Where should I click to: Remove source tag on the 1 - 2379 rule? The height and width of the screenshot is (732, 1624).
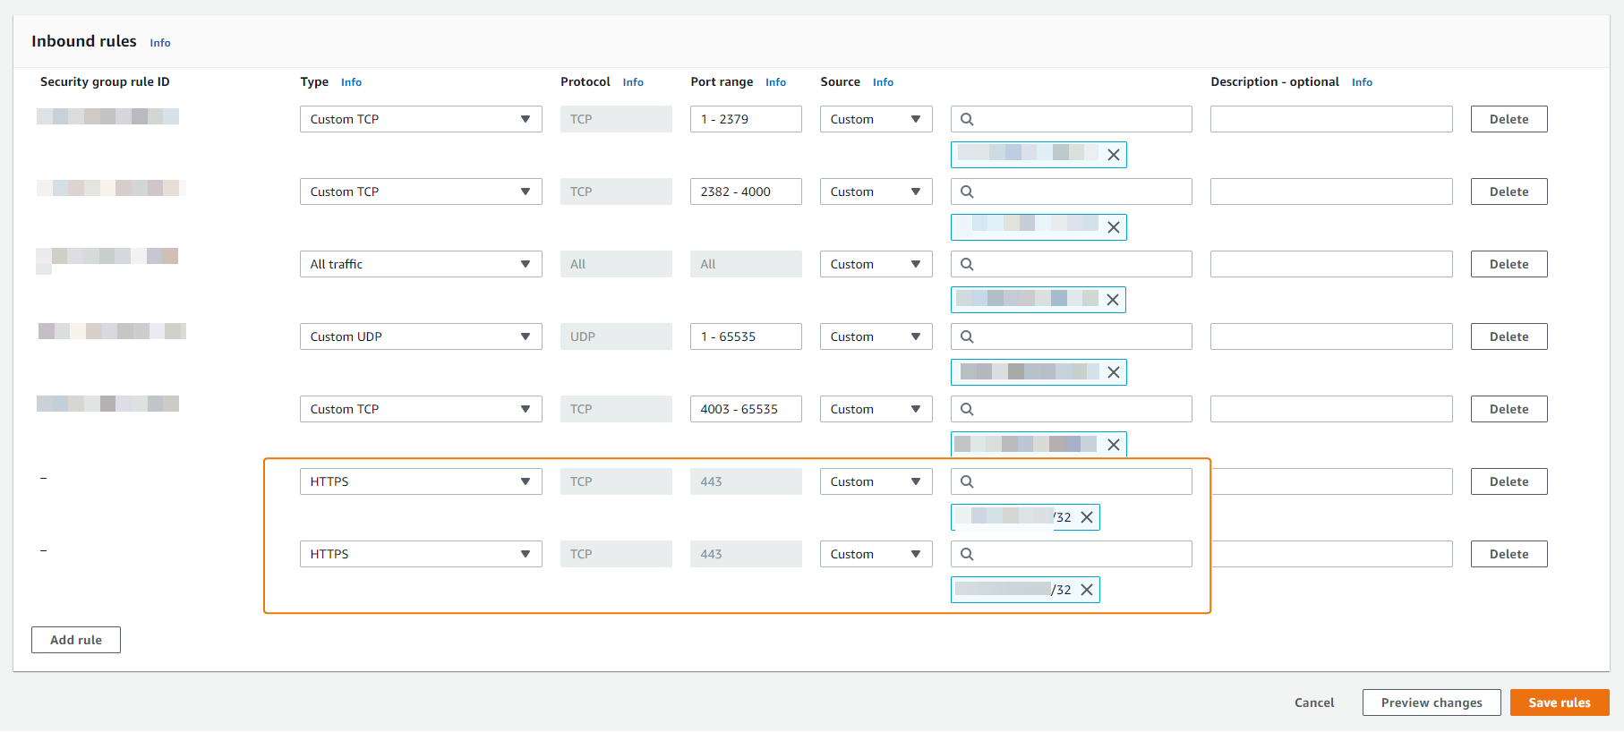coord(1113,155)
